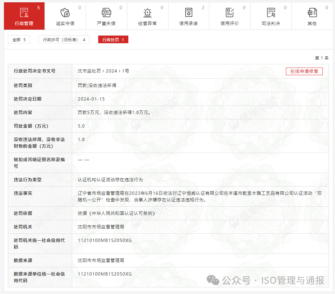
Task: Select document number 沈市监处罚〔2024〕1号
Action: point(104,71)
